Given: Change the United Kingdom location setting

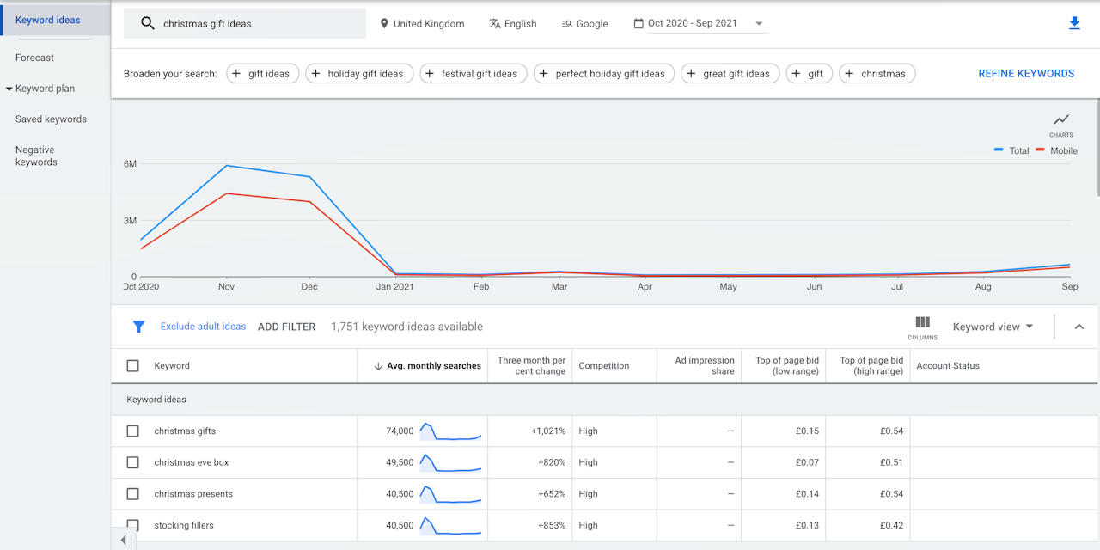Looking at the screenshot, I should [422, 24].
